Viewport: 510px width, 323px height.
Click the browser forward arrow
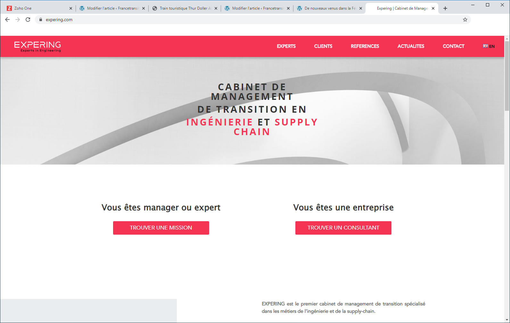[x=18, y=20]
